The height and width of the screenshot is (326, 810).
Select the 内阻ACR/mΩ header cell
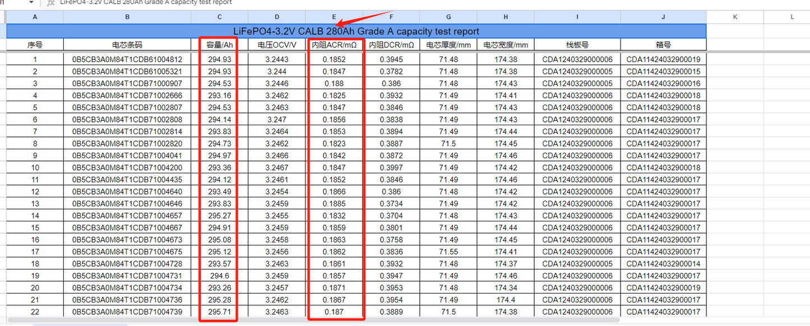[x=334, y=45]
